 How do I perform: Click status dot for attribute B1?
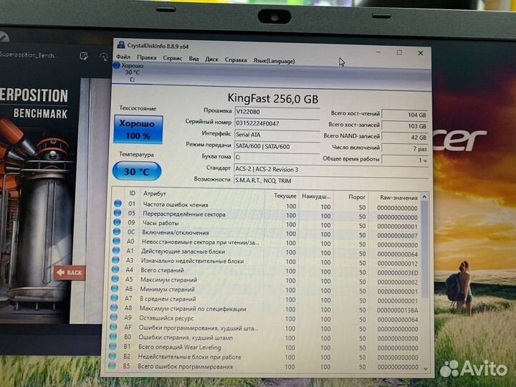[113, 346]
